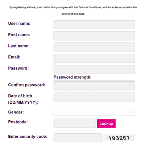Focus the Password input box

(x=94, y=70)
